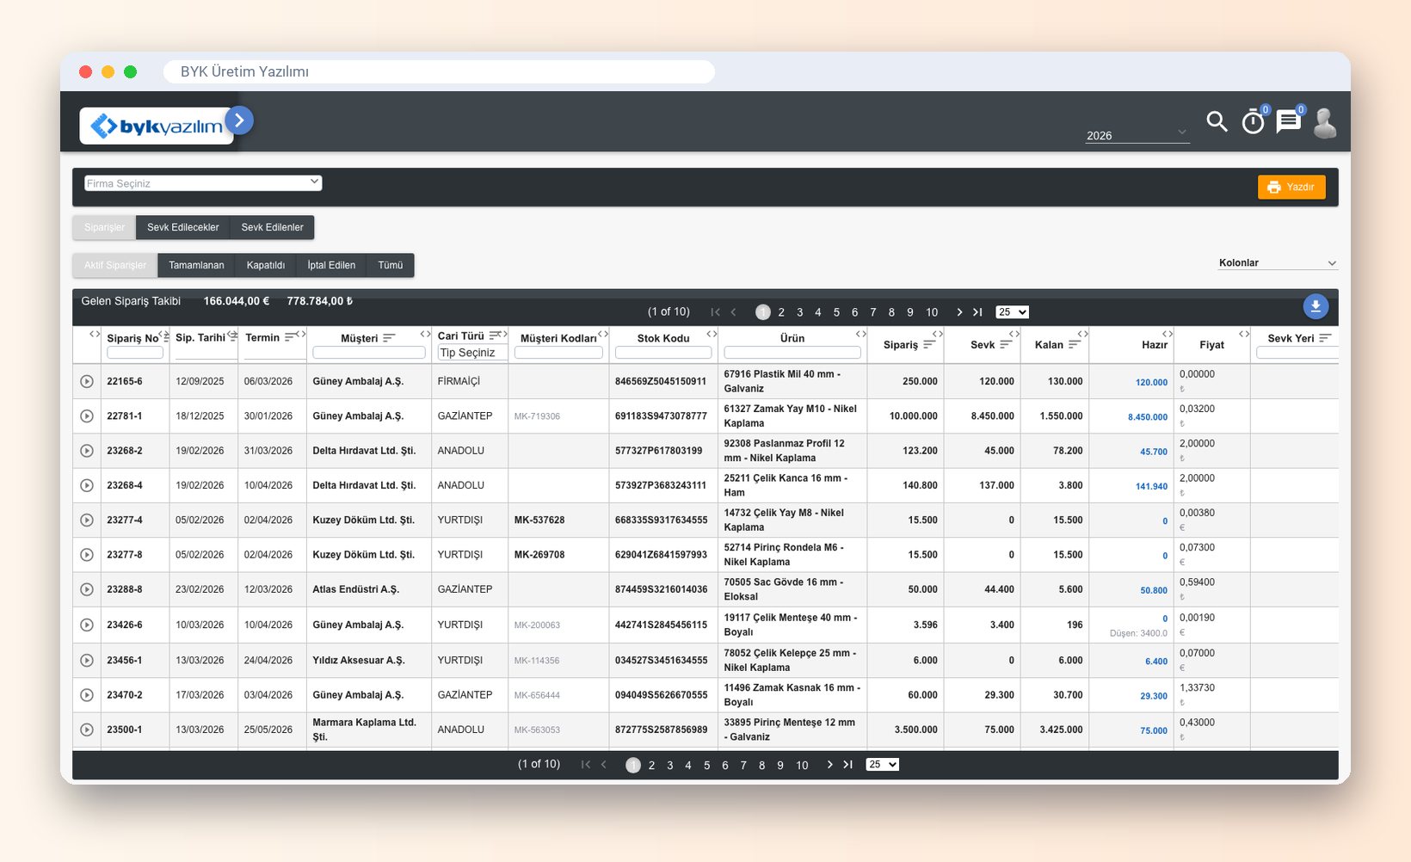Change rows per page in top paginator
This screenshot has width=1411, height=862.
pos(1012,312)
